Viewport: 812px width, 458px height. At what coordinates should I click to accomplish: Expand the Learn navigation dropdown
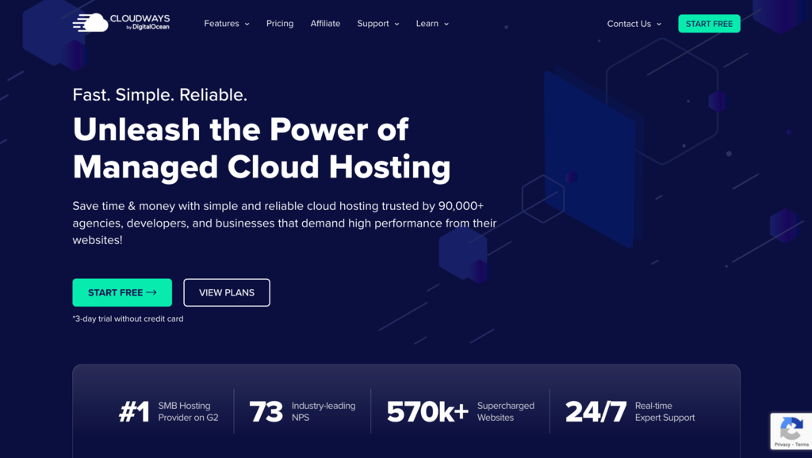pos(431,24)
